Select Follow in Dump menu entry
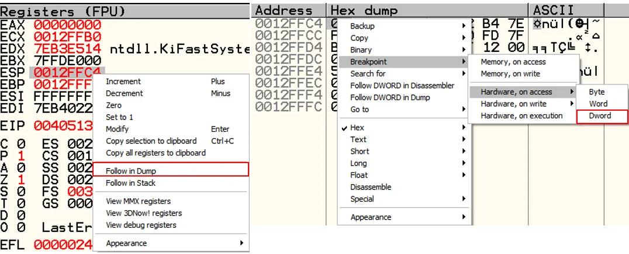 [131, 171]
